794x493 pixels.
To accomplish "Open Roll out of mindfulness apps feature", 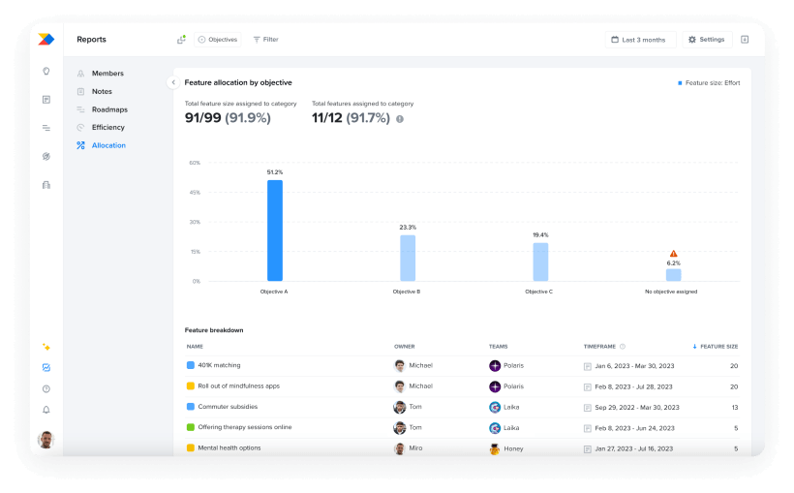I will 238,386.
